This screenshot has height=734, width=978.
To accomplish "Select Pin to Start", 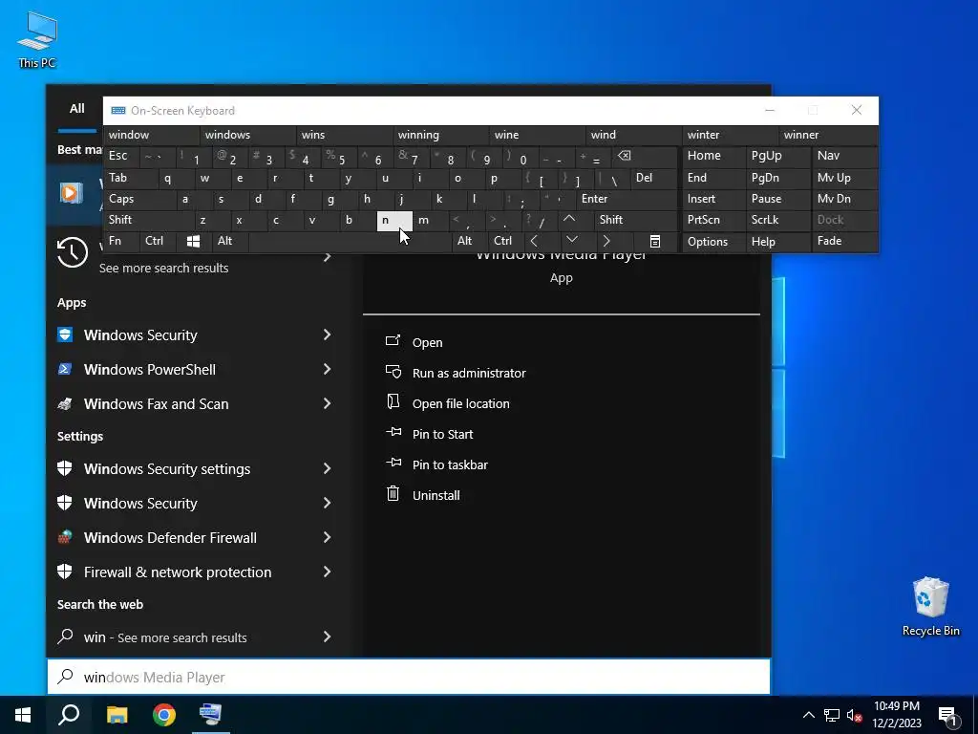I will click(442, 435).
